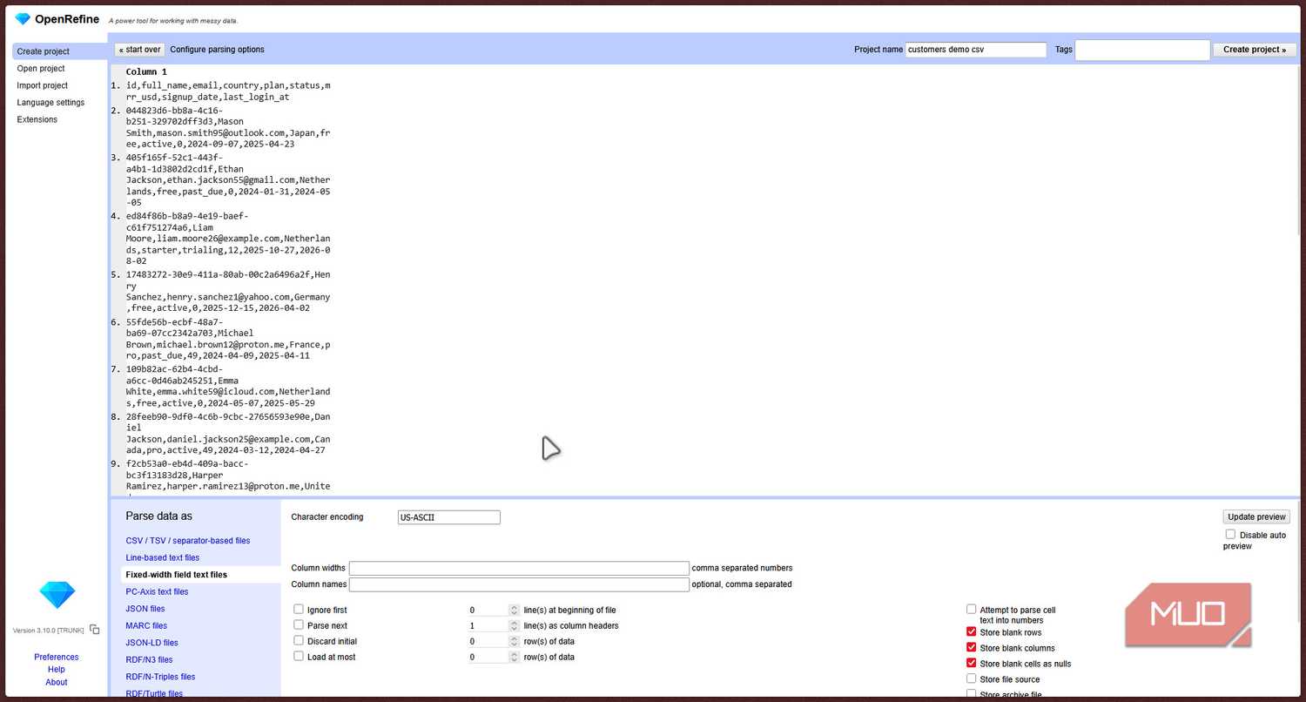Screen dimensions: 1306x702
Task: Click preview row 8 containing Daniel Jackson
Action: tap(228, 434)
